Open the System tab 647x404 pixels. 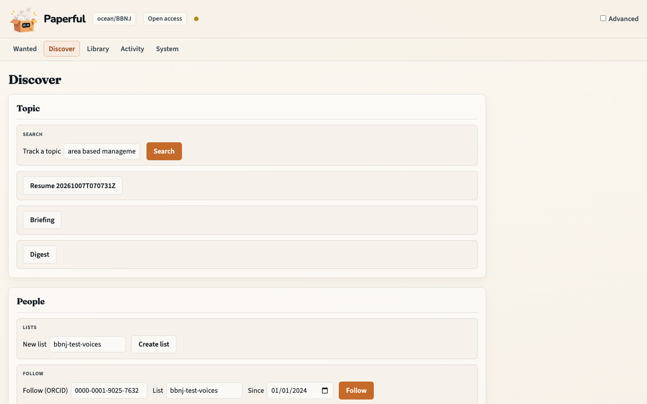click(x=167, y=49)
